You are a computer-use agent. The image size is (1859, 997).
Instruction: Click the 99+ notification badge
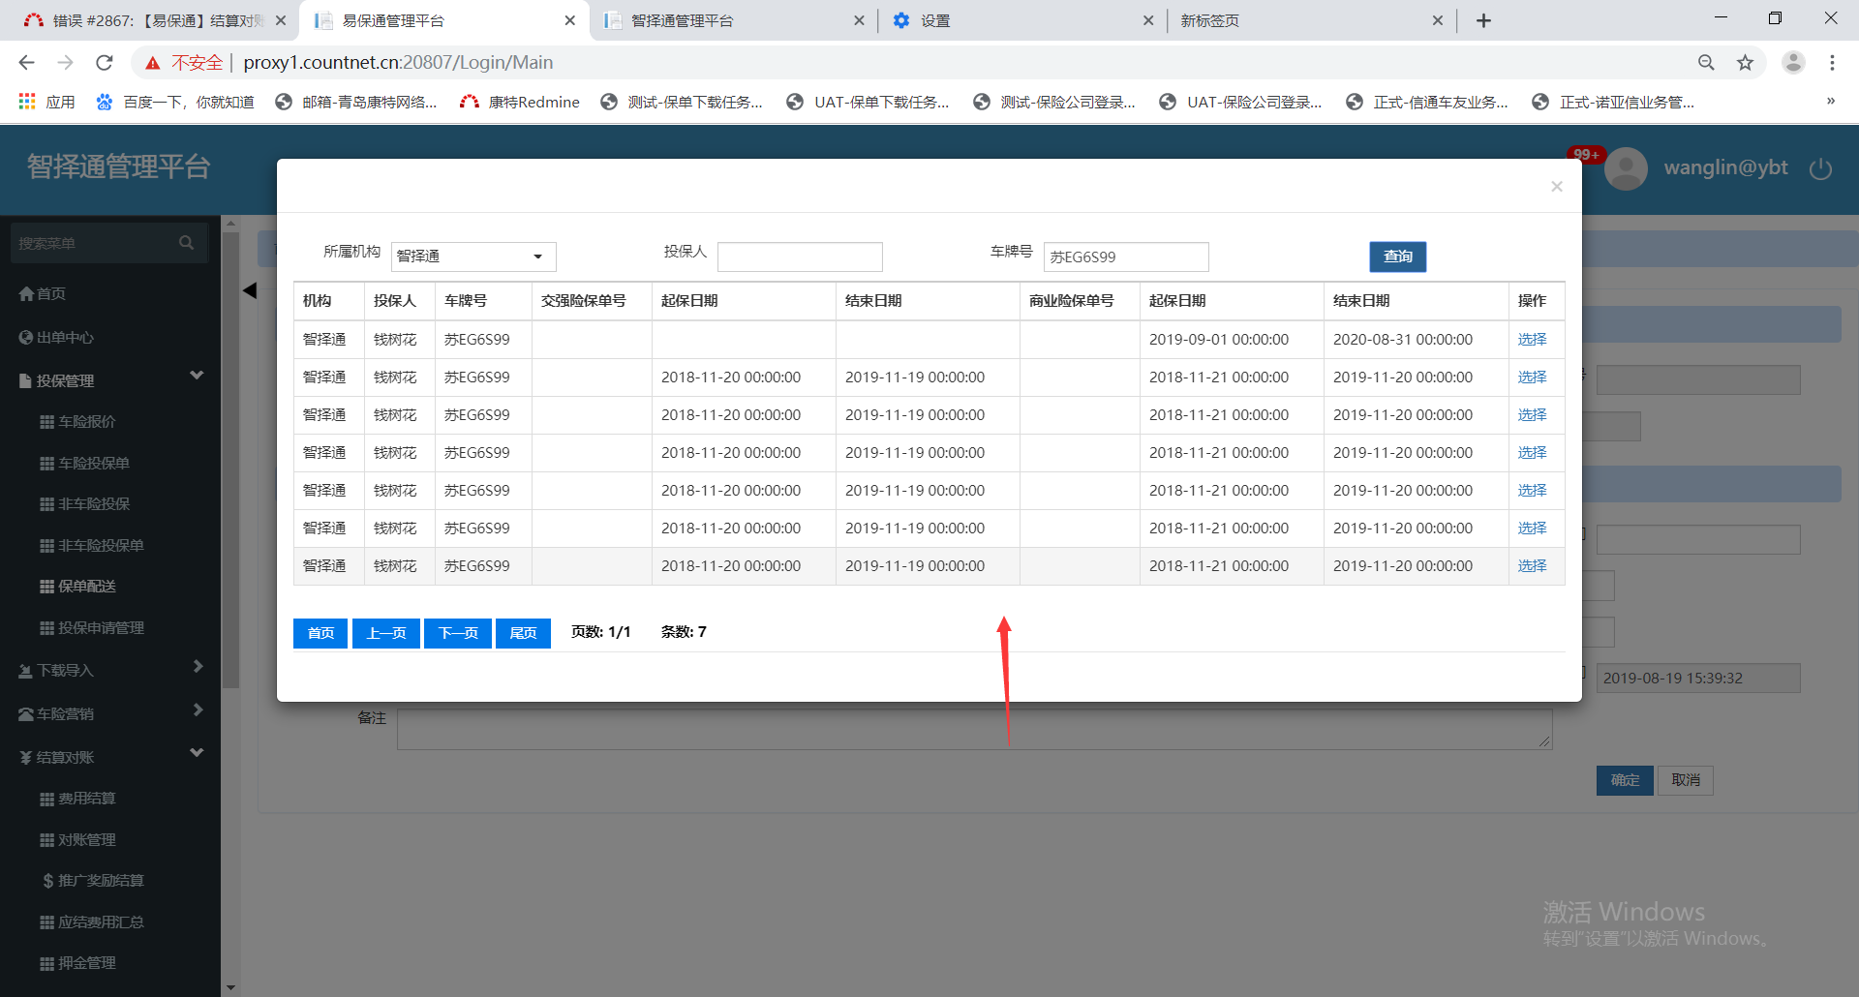coord(1586,154)
